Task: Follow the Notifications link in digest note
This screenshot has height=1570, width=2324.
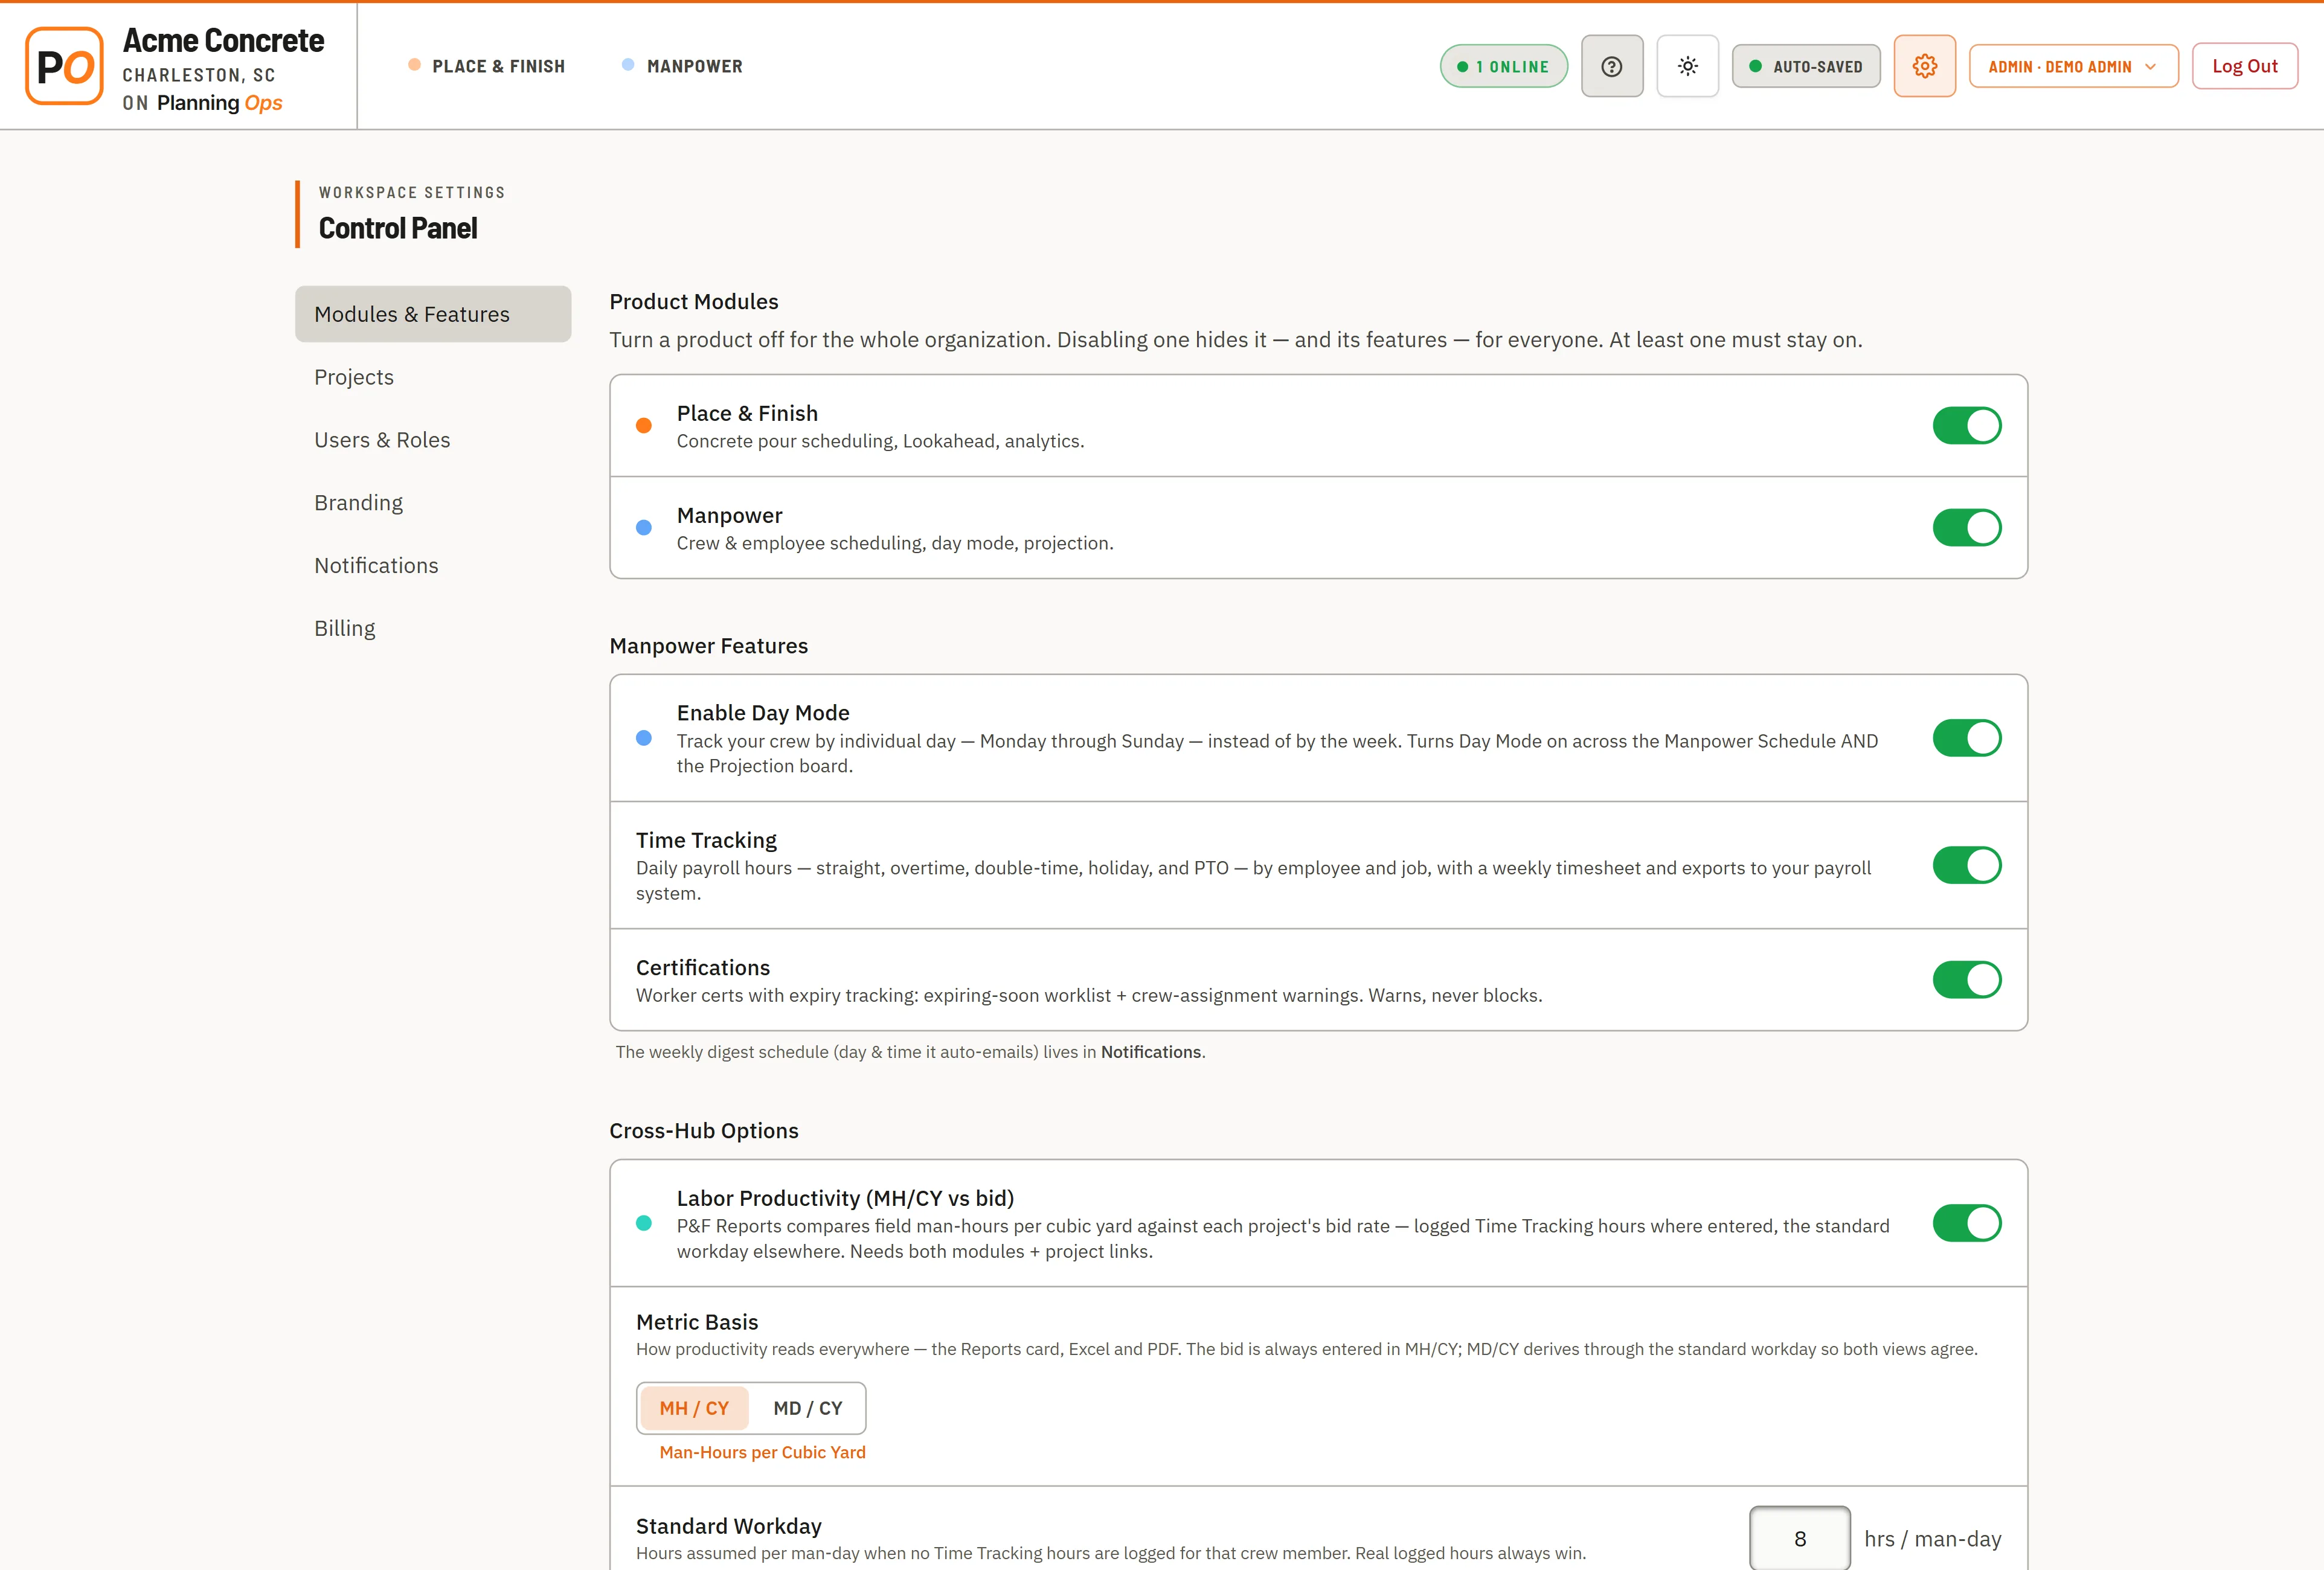Action: [x=1150, y=1052]
